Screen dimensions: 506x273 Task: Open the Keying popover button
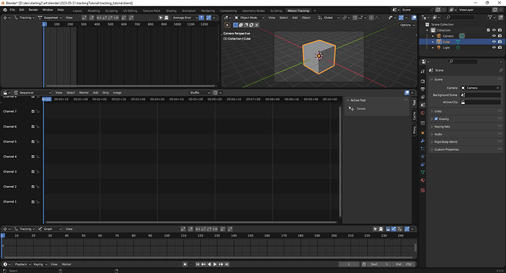pyautogui.click(x=40, y=264)
